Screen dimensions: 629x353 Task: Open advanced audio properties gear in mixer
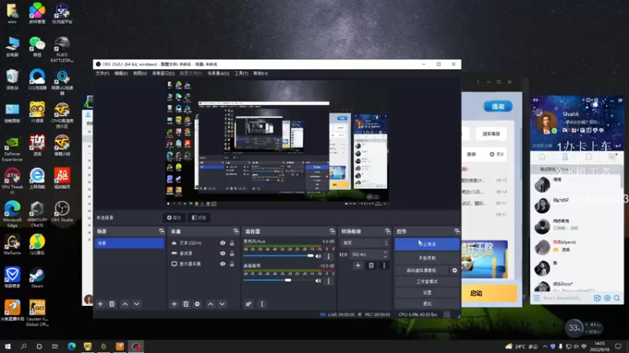click(248, 304)
